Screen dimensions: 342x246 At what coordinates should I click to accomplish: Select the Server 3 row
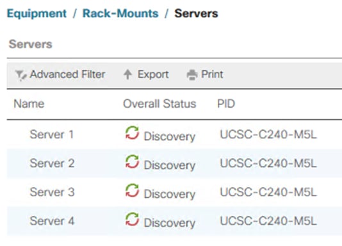point(174,192)
